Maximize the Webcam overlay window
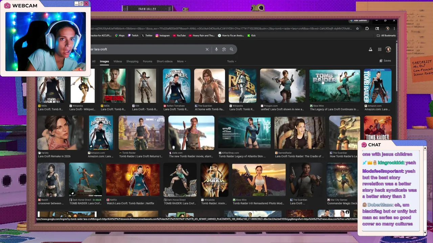Image resolution: width=433 pixels, height=243 pixels. [81, 4]
